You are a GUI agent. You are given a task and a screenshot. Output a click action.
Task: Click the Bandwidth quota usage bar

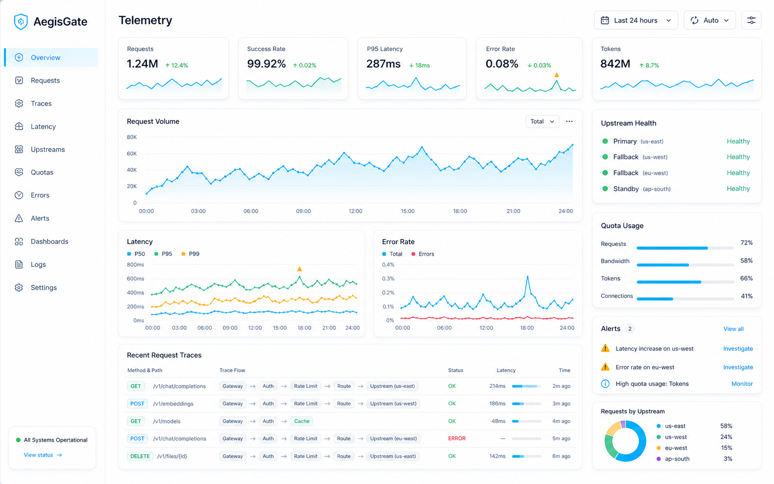point(685,265)
